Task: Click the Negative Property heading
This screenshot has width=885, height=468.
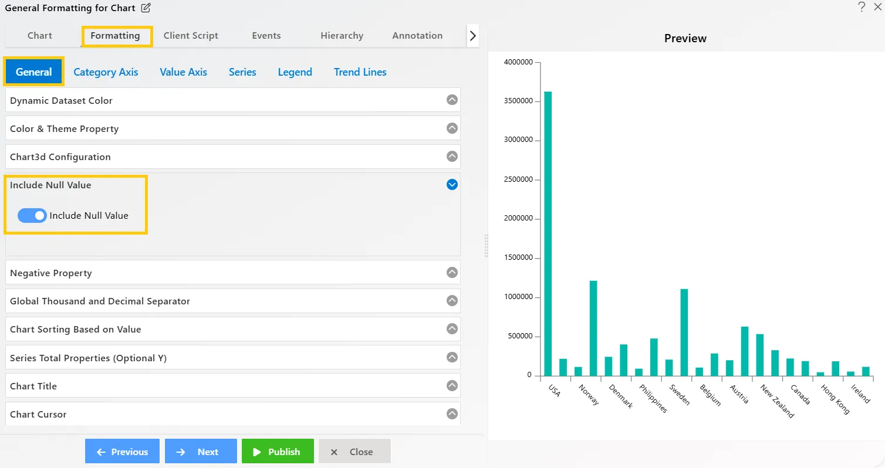Action: tap(50, 273)
